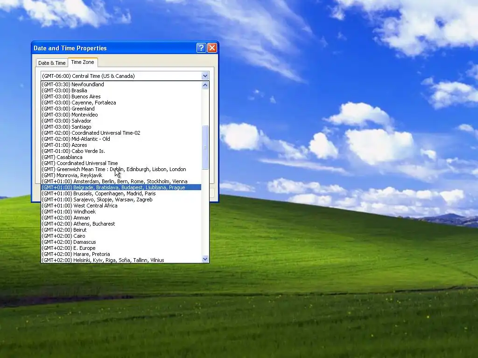Select Brussels, Copenhagen, Madrid, Paris
Screen dimensions: 478x358
pyautogui.click(x=121, y=193)
